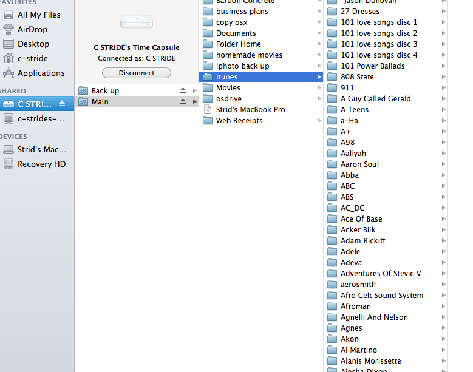Expand the Main volume arrow
The image size is (473, 372).
click(x=195, y=101)
